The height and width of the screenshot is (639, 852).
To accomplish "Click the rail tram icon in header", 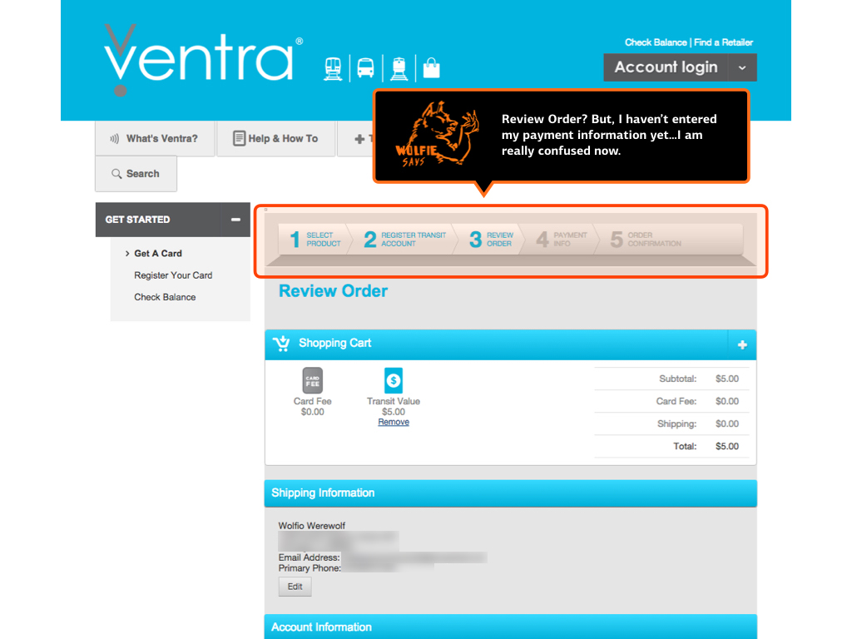I will [x=399, y=68].
